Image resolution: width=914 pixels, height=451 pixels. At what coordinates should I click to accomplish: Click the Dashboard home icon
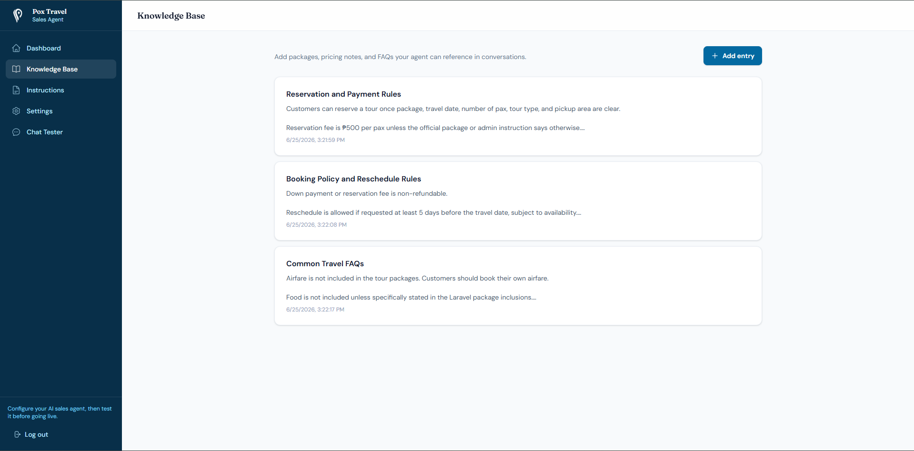pos(16,48)
